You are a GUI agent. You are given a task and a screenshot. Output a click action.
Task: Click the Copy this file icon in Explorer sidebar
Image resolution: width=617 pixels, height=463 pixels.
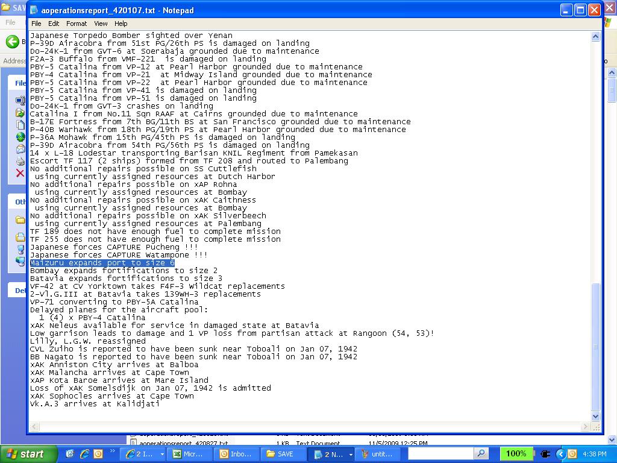click(20, 125)
